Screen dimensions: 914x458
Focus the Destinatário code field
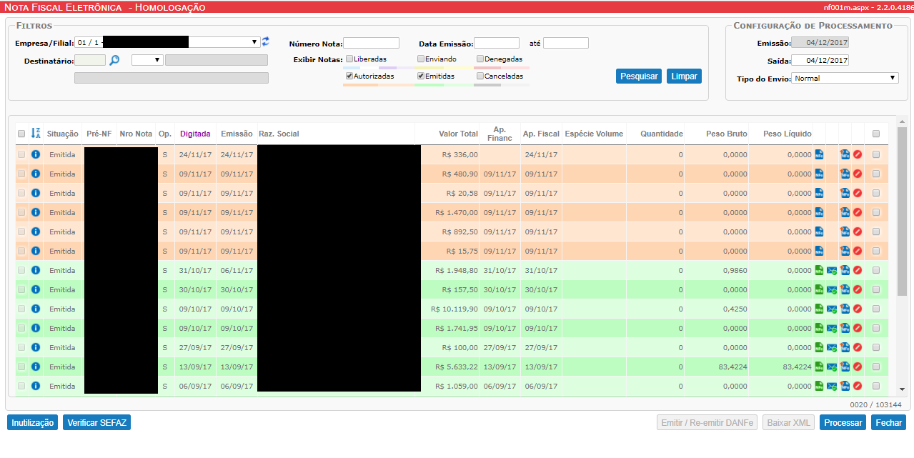click(90, 60)
